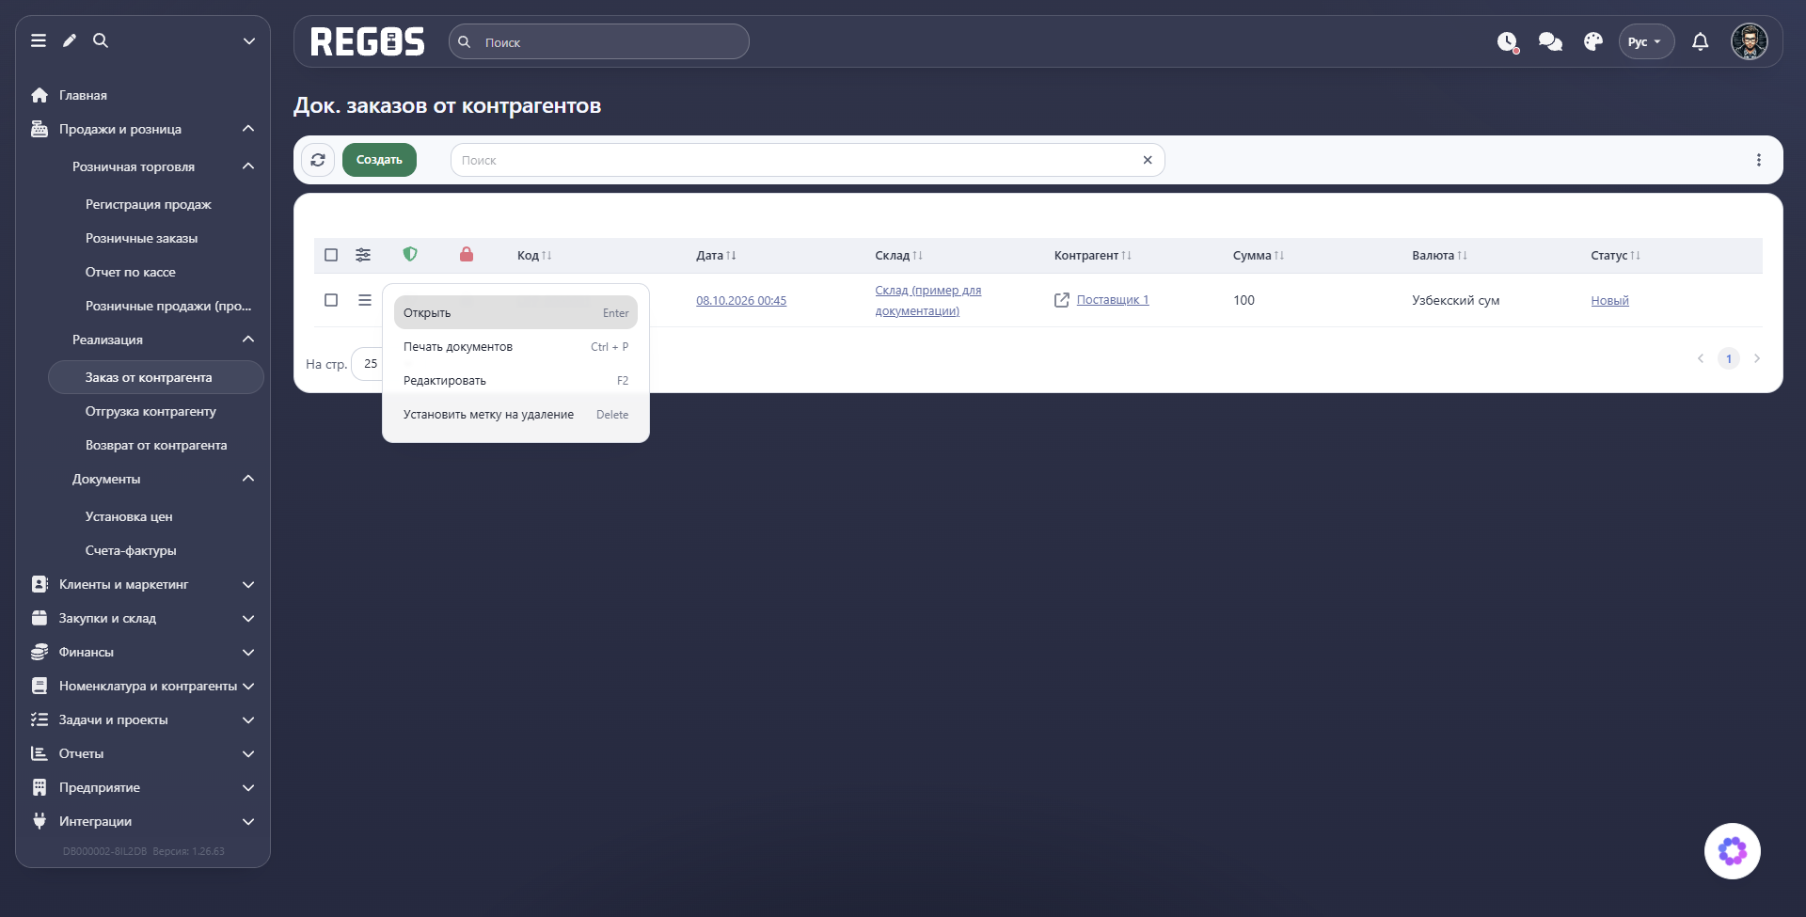
Task: Open table column settings icon
Action: pyautogui.click(x=363, y=255)
